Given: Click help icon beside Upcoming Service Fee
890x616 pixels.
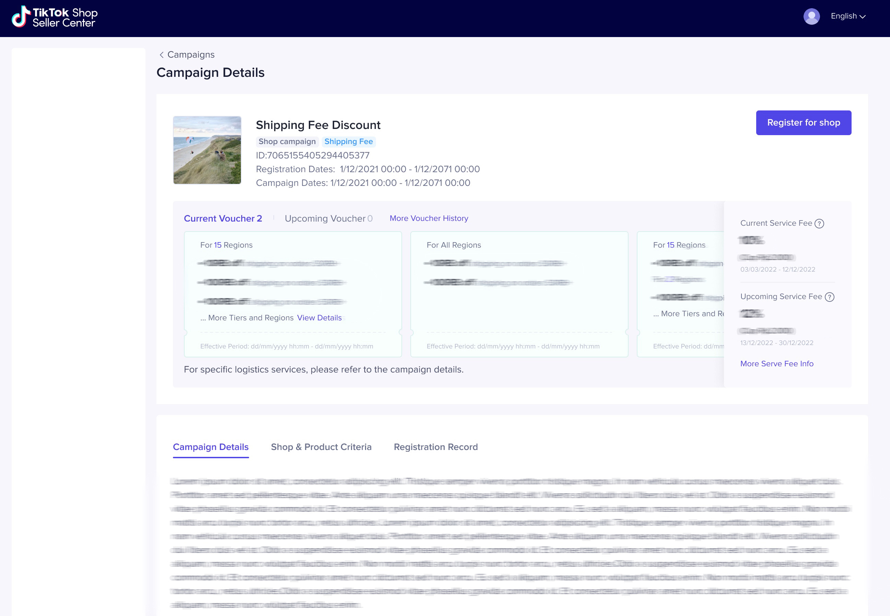Looking at the screenshot, I should click(x=829, y=297).
